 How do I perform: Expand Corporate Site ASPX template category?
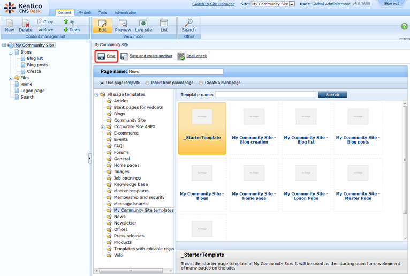pyautogui.click(x=103, y=127)
